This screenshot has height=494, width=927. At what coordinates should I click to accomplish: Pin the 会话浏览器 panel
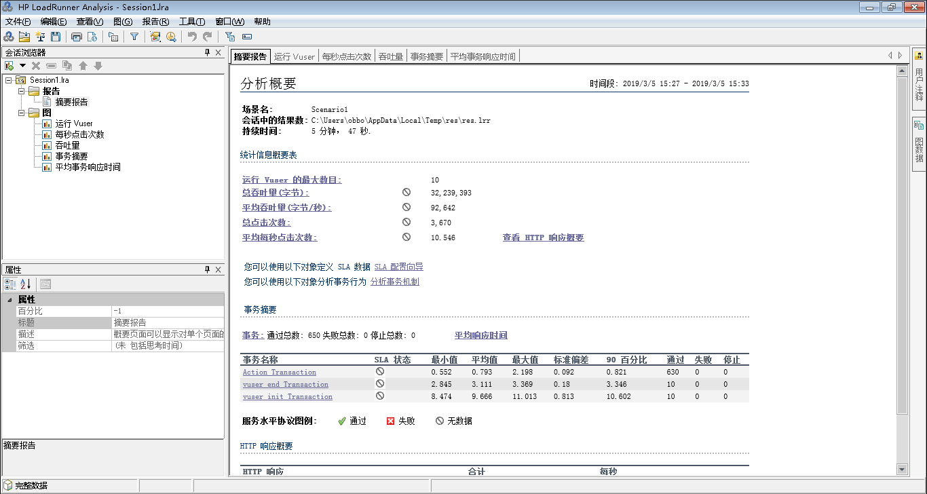[208, 53]
